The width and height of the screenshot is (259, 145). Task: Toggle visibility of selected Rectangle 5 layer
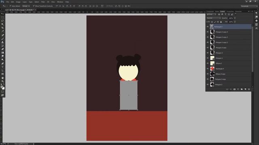pyautogui.click(x=208, y=27)
